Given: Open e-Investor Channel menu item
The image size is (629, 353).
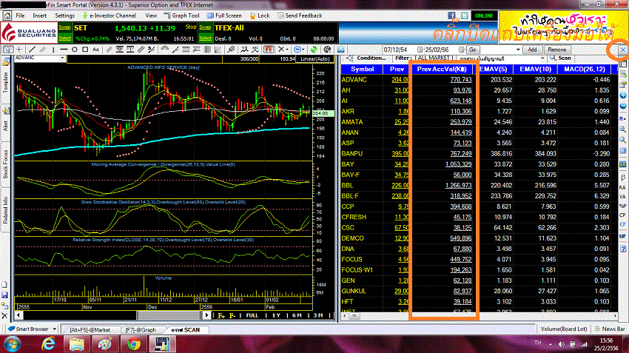Looking at the screenshot, I should 109,16.
